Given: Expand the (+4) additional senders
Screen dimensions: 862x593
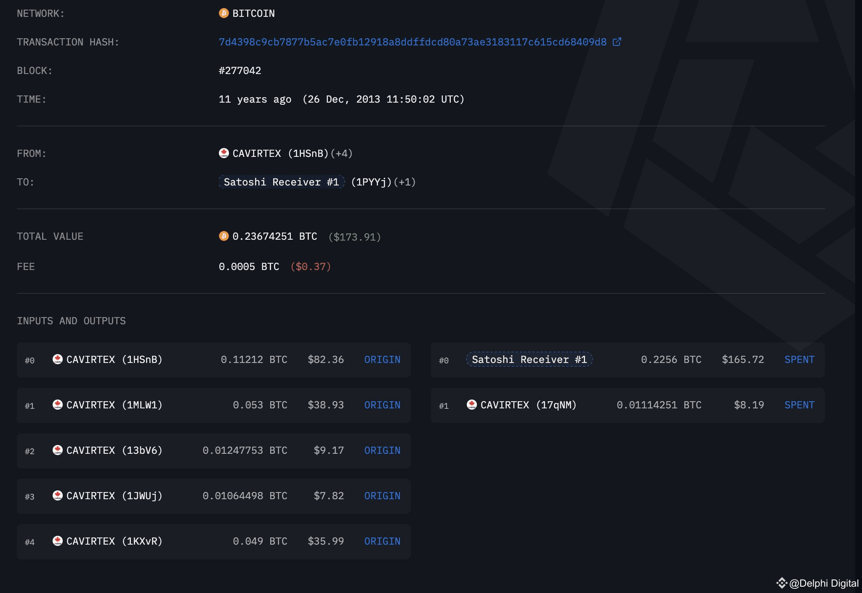Looking at the screenshot, I should (x=341, y=154).
